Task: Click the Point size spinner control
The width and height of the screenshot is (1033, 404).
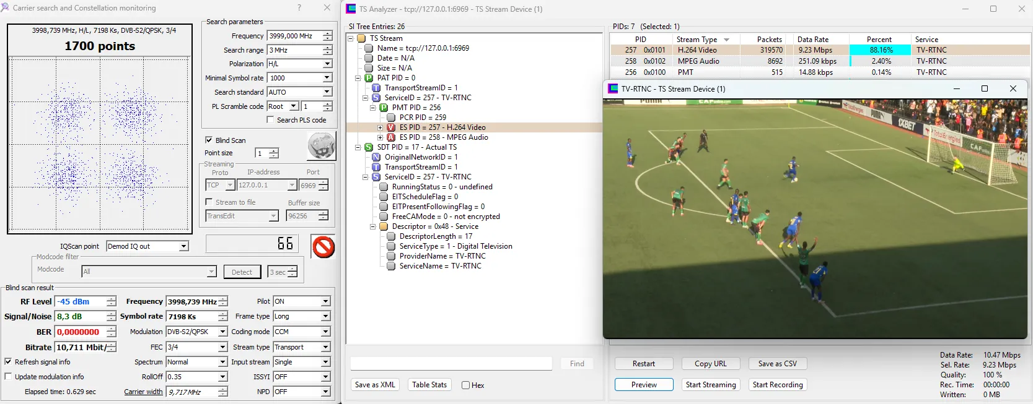Action: pos(273,153)
